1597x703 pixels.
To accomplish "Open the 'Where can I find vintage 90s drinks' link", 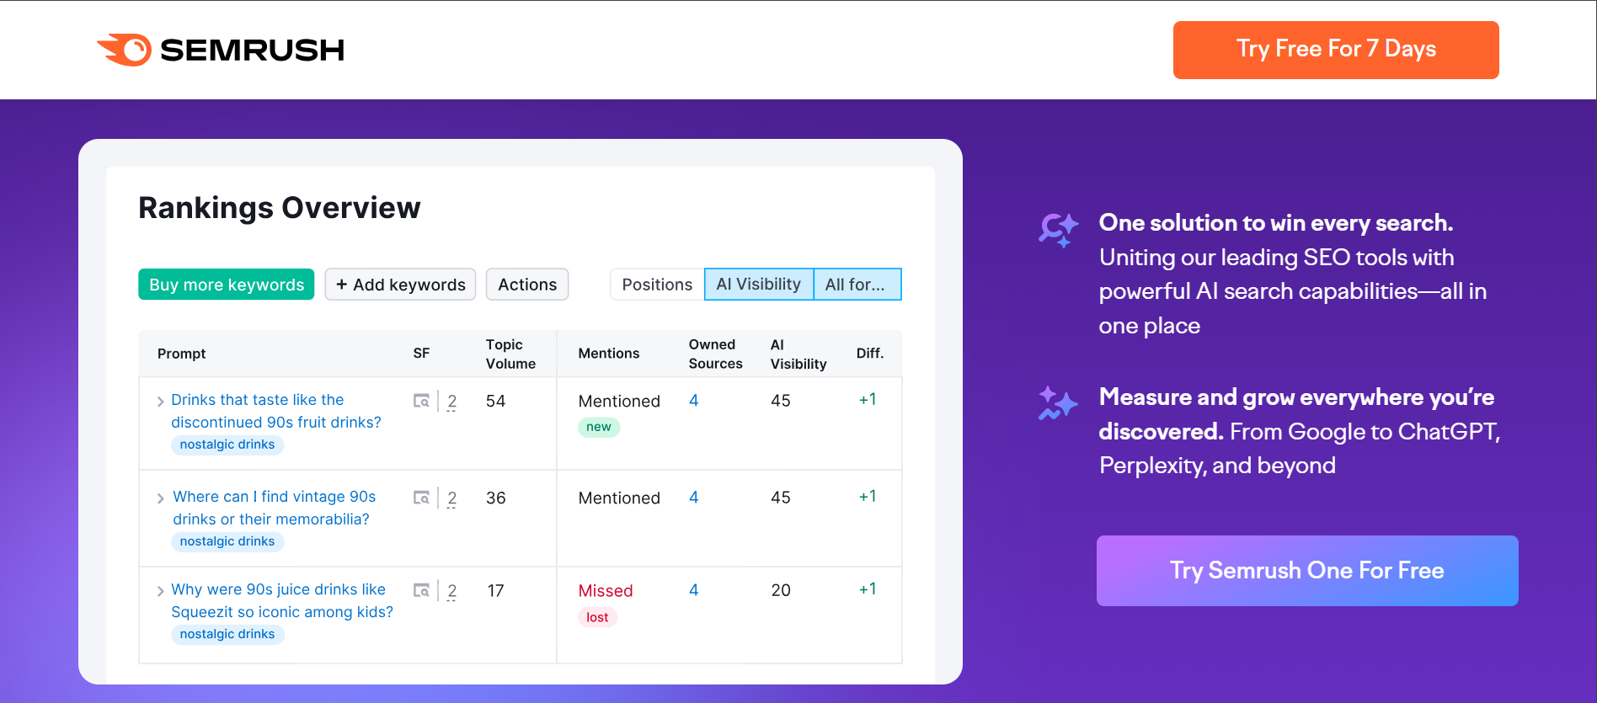I will pos(275,508).
